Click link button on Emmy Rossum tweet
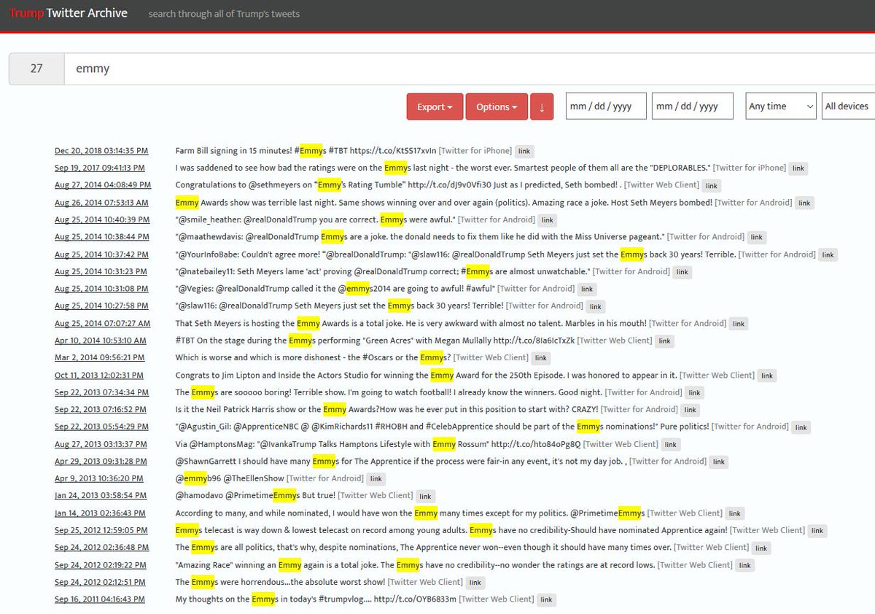Screen dimensions: 875x614 [670, 445]
